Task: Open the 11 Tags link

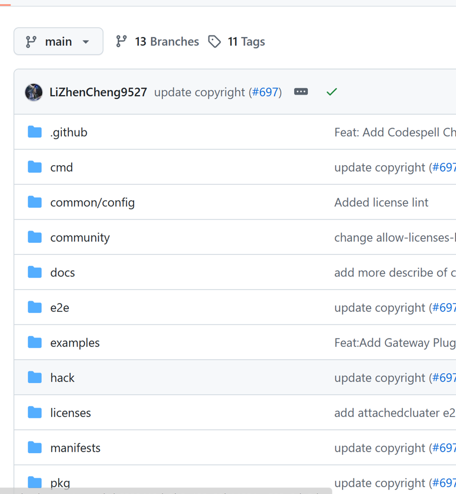Action: (x=237, y=42)
